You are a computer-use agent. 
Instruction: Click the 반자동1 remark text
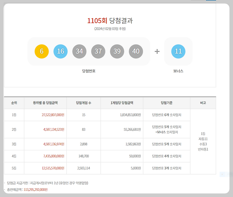tap(203, 149)
